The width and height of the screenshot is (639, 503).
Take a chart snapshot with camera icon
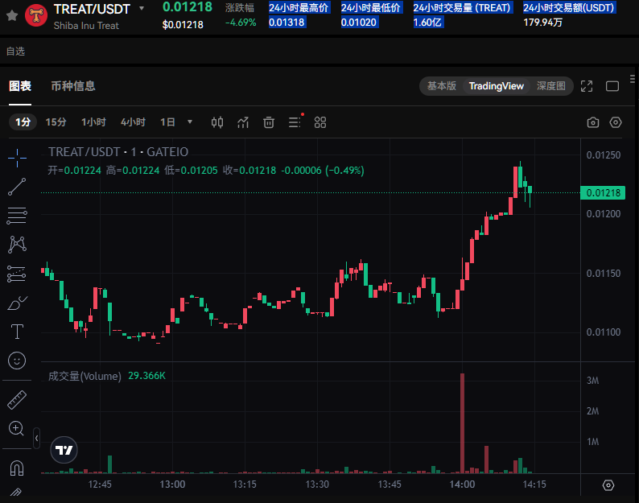(593, 122)
